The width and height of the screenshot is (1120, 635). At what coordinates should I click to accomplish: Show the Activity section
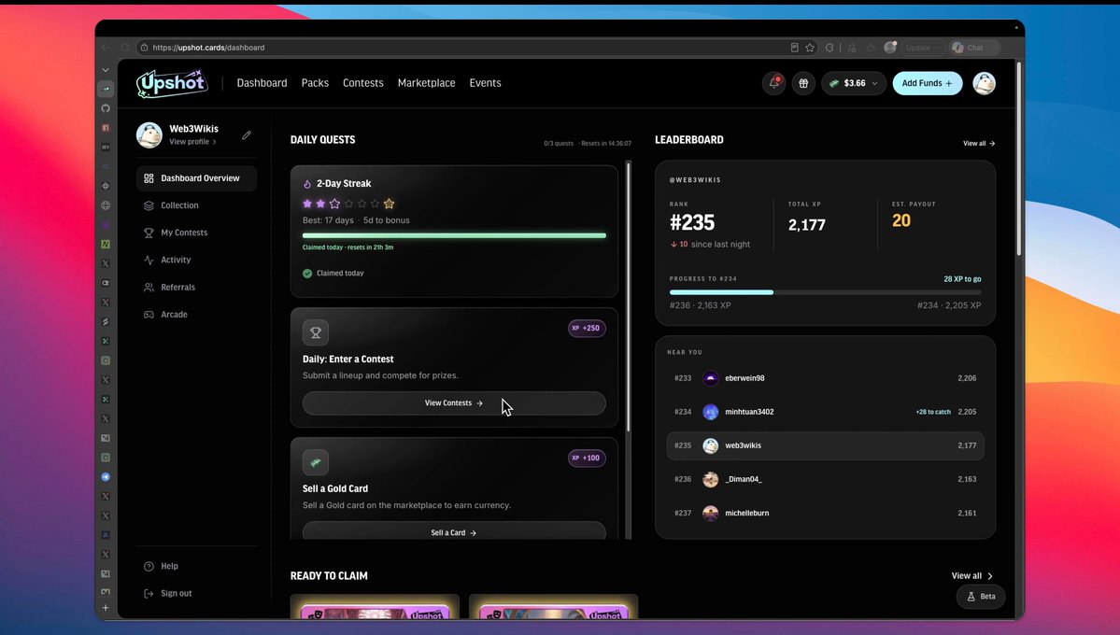196,260
